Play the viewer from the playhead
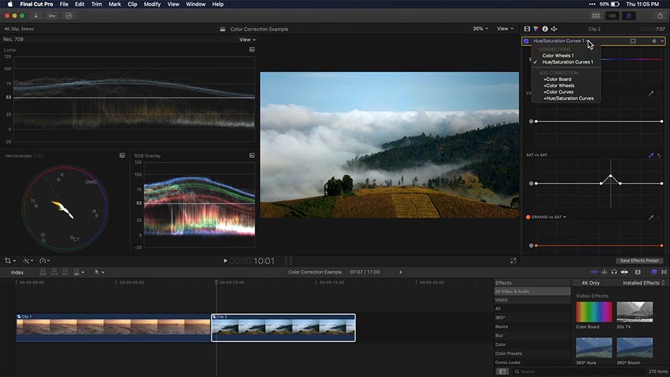Screen dimensions: 670x377 pyautogui.click(x=225, y=260)
